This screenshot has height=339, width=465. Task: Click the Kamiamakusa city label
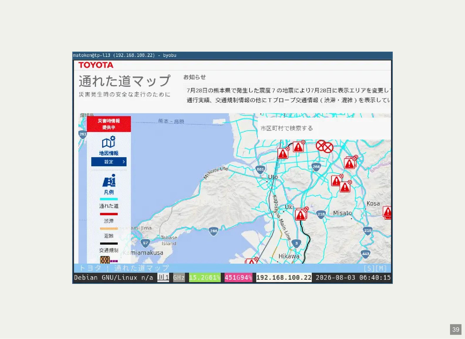[143, 253]
